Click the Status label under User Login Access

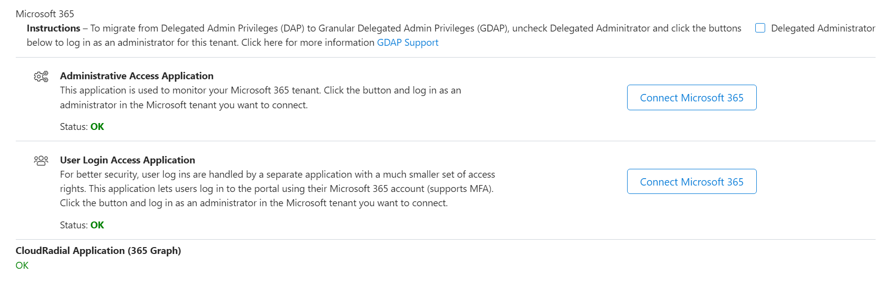coord(74,225)
